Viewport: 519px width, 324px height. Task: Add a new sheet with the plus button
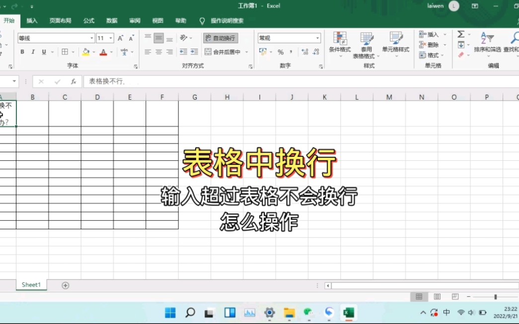click(65, 285)
